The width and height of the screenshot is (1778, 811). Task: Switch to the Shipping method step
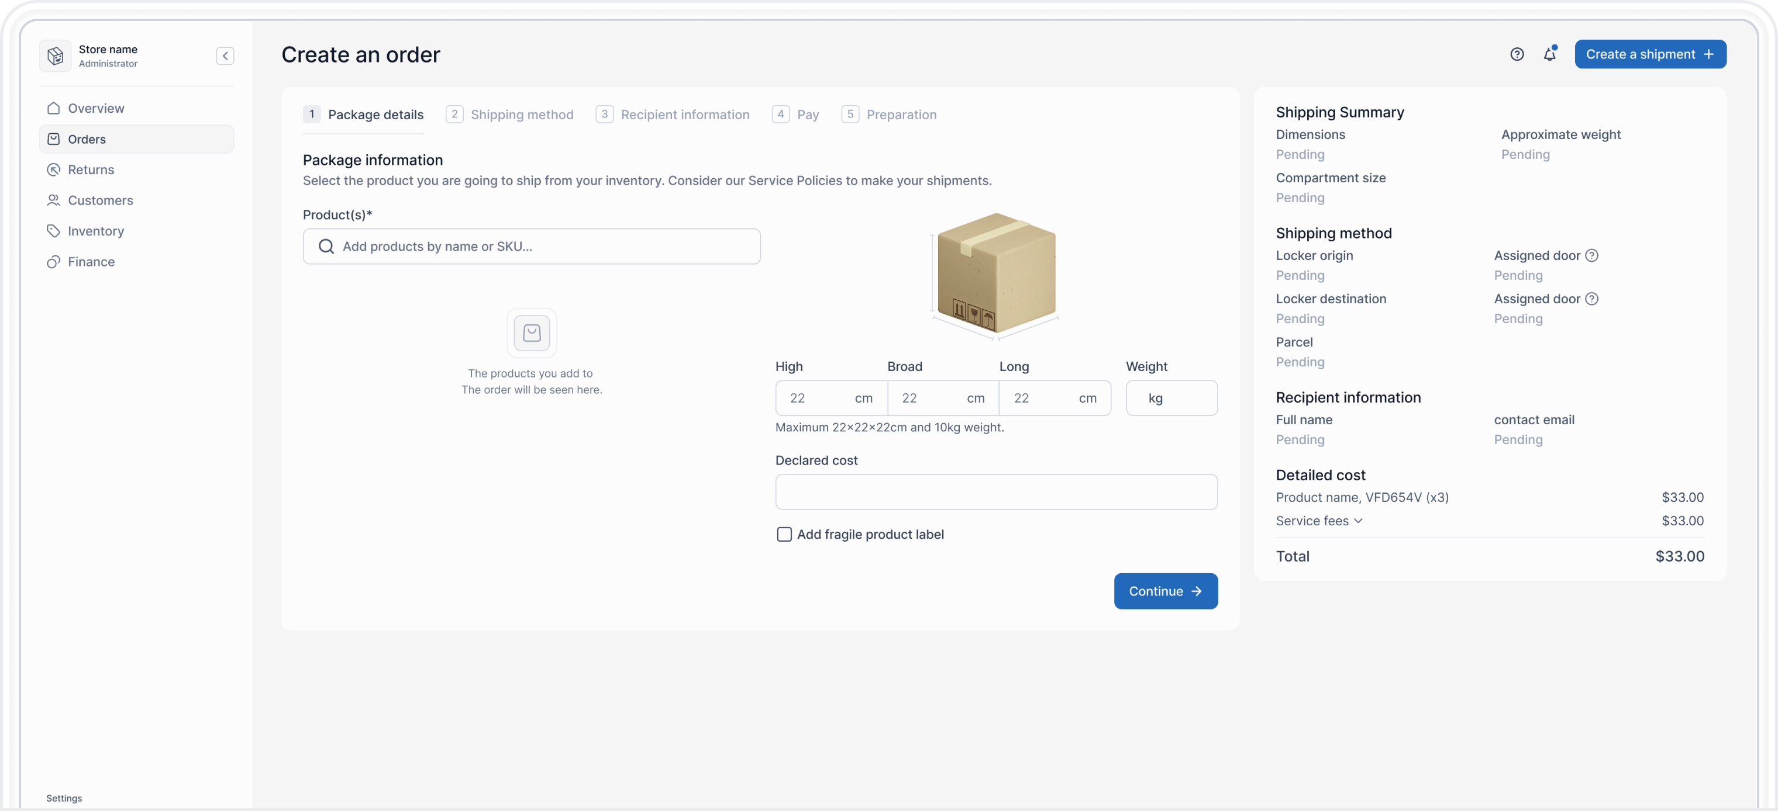pos(522,114)
